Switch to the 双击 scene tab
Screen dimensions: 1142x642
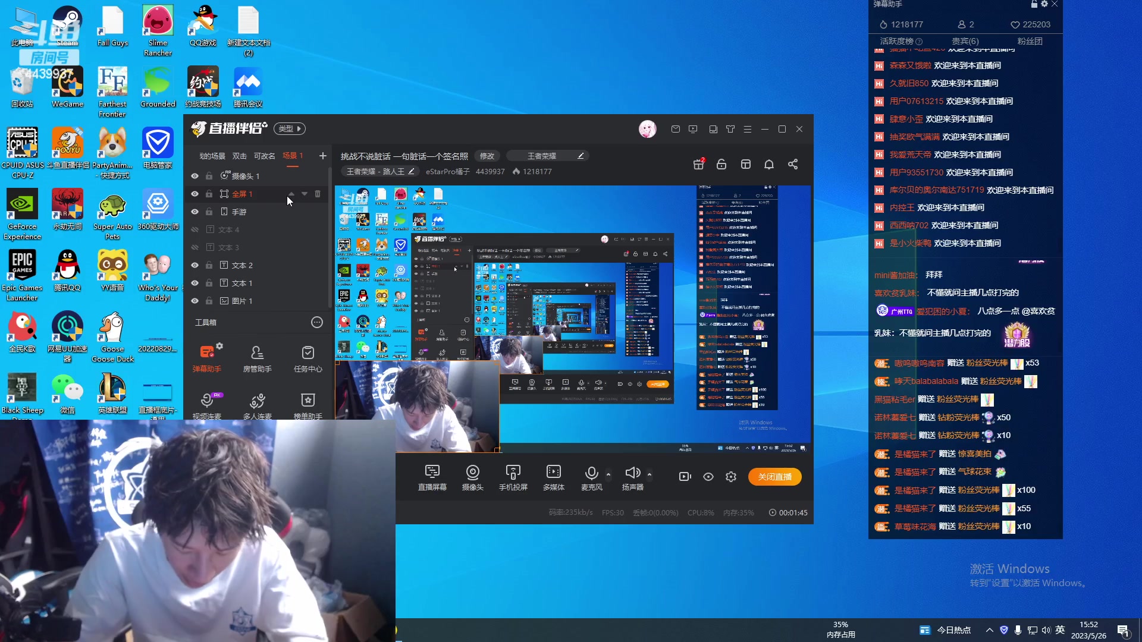tap(239, 156)
